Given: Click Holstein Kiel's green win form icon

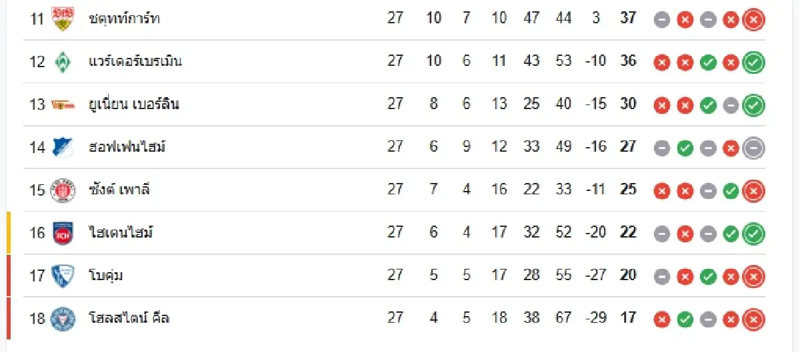Looking at the screenshot, I should coord(685,319).
